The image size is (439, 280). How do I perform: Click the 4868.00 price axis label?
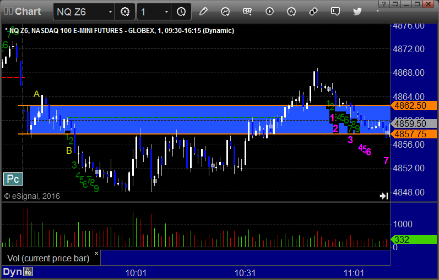coord(409,72)
